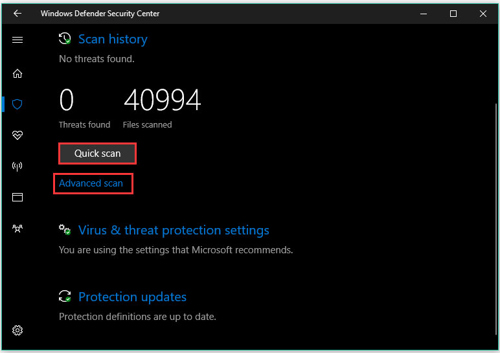500x353 pixels.
Task: Open Settings gear at bottom left
Action: (x=17, y=330)
